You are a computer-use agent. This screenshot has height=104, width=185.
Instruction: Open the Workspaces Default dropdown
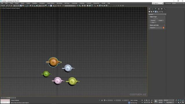[x=178, y=3]
